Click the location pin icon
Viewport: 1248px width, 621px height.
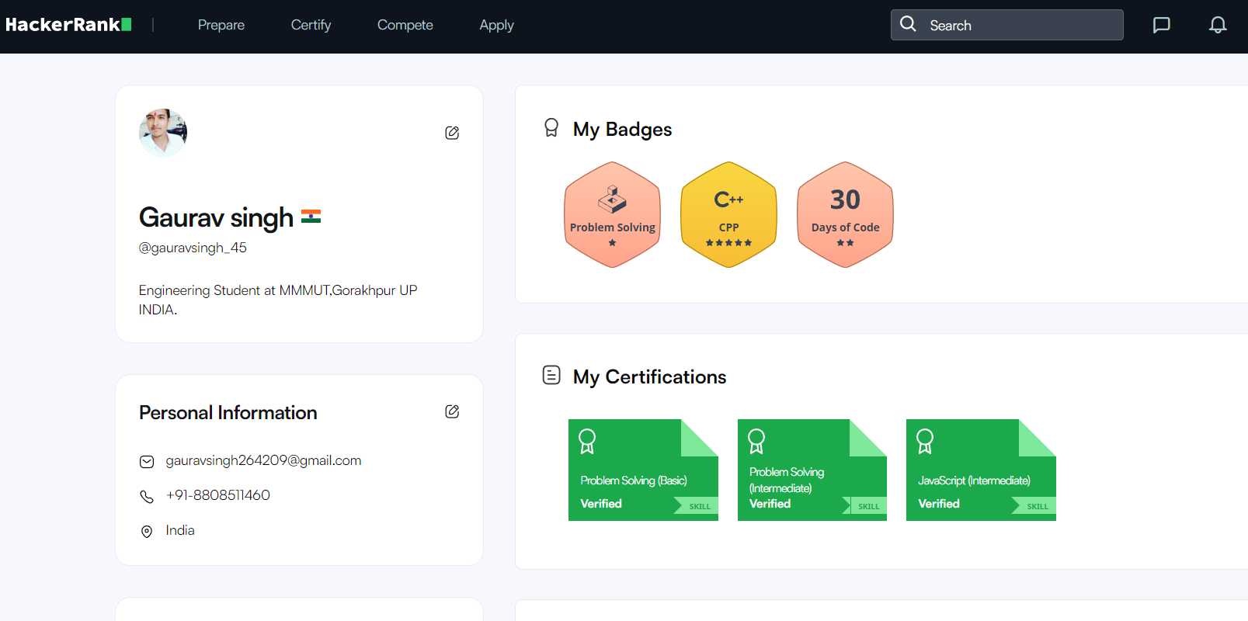coord(147,532)
